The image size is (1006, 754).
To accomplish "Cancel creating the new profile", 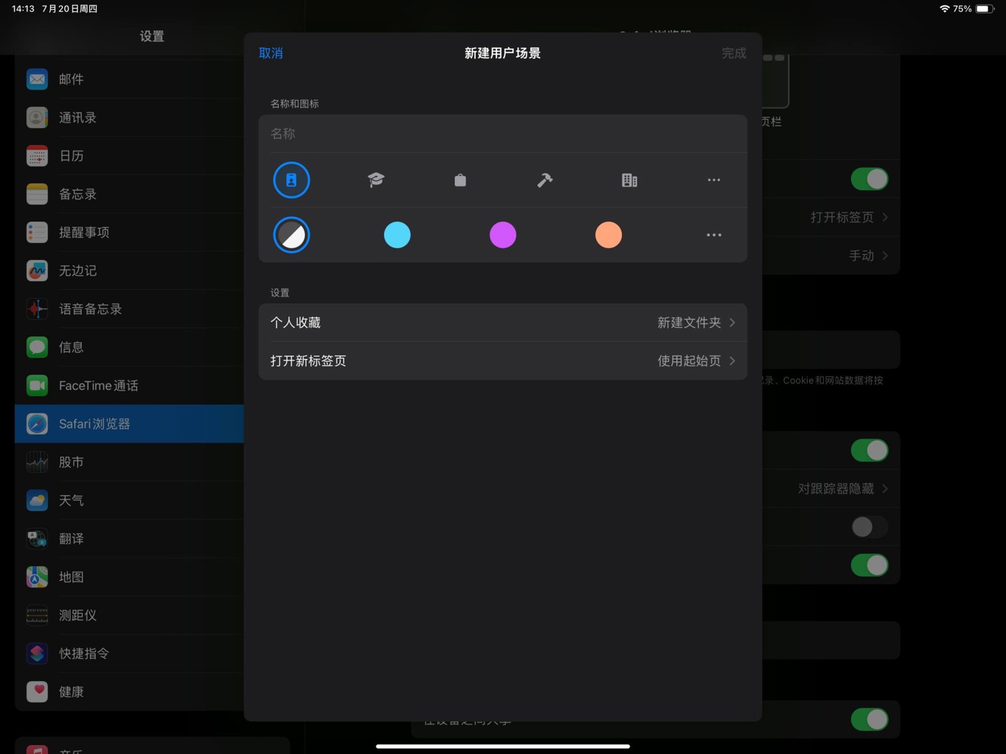I will [271, 52].
